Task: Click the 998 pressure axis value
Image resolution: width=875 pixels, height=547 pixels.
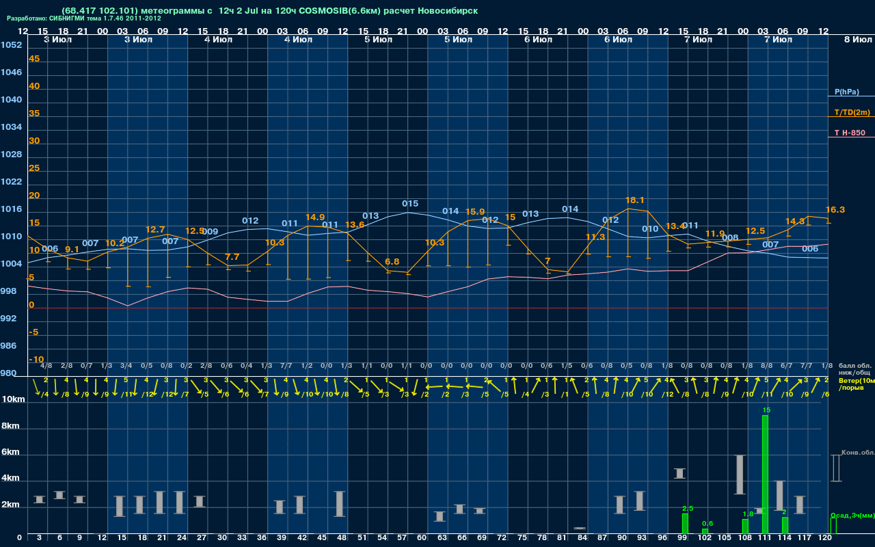Action: coord(9,291)
